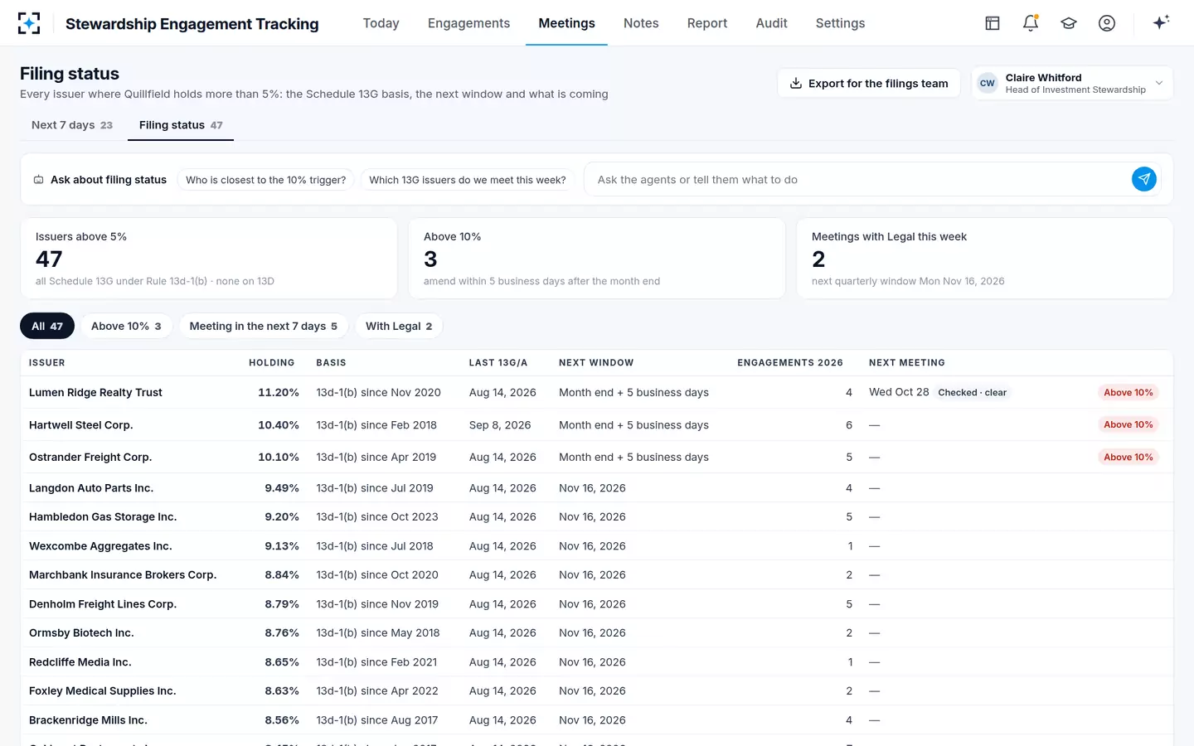Screen dimensions: 1194x746
Task: Select the All 47 filter chip
Action: [x=47, y=326]
